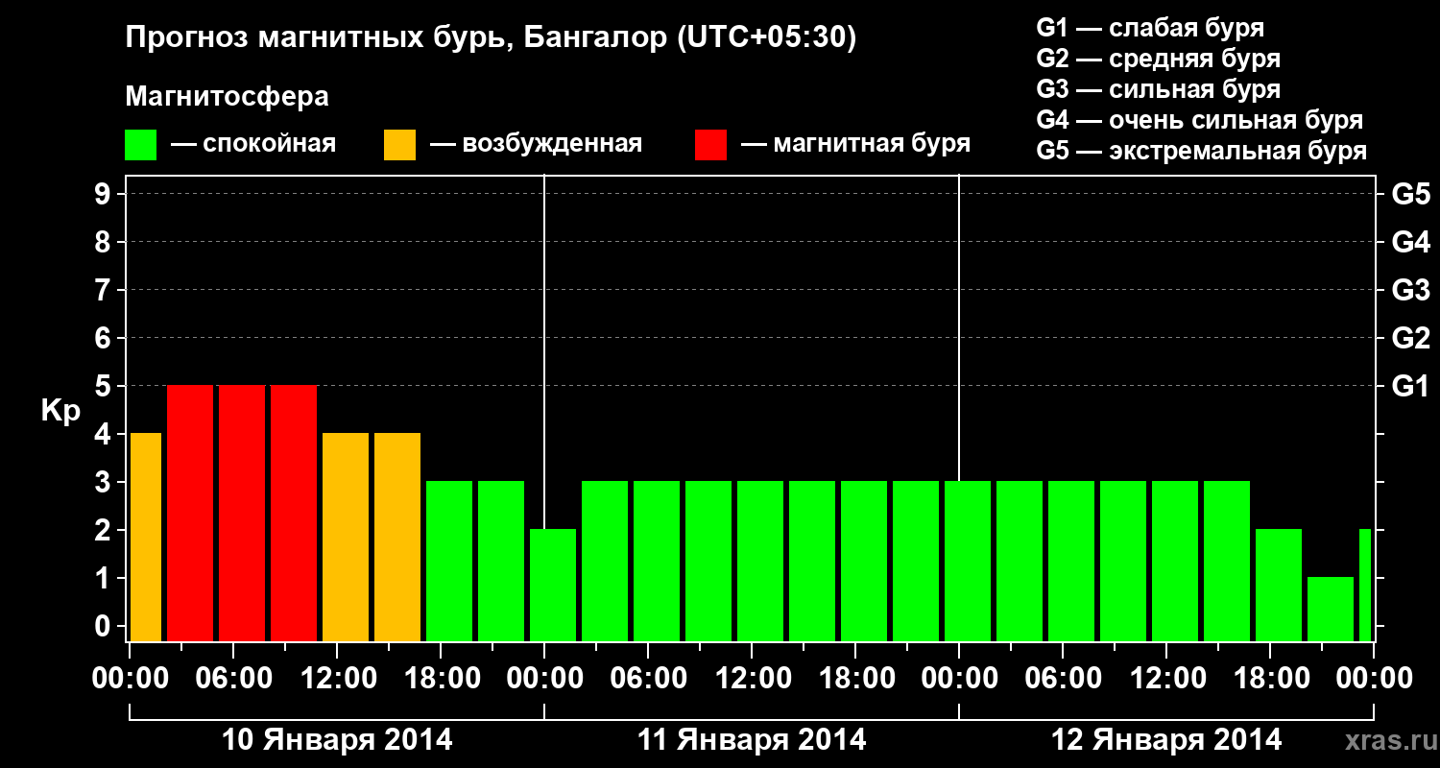Image resolution: width=1440 pixels, height=768 pixels.
Task: Click the 12 Января 2014 date label
Action: (x=1166, y=740)
